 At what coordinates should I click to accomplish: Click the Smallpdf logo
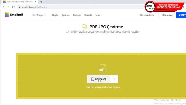(14, 15)
